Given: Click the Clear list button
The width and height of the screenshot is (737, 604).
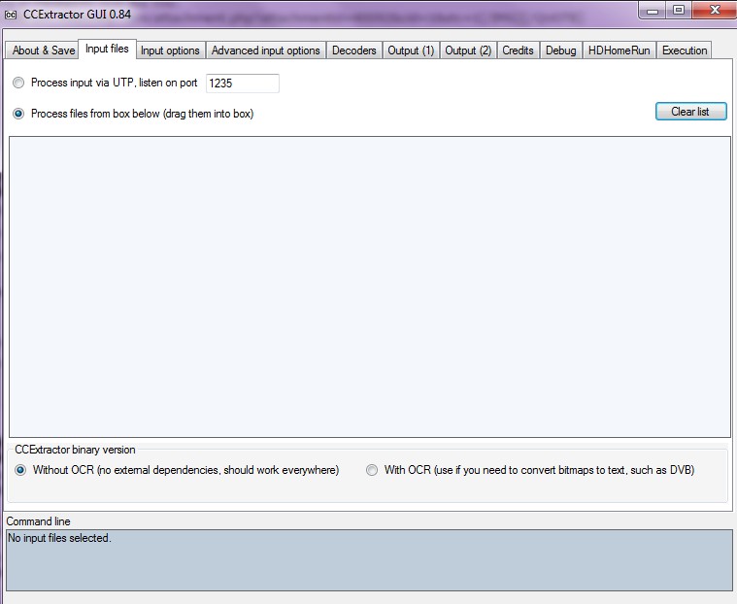Looking at the screenshot, I should click(x=691, y=112).
